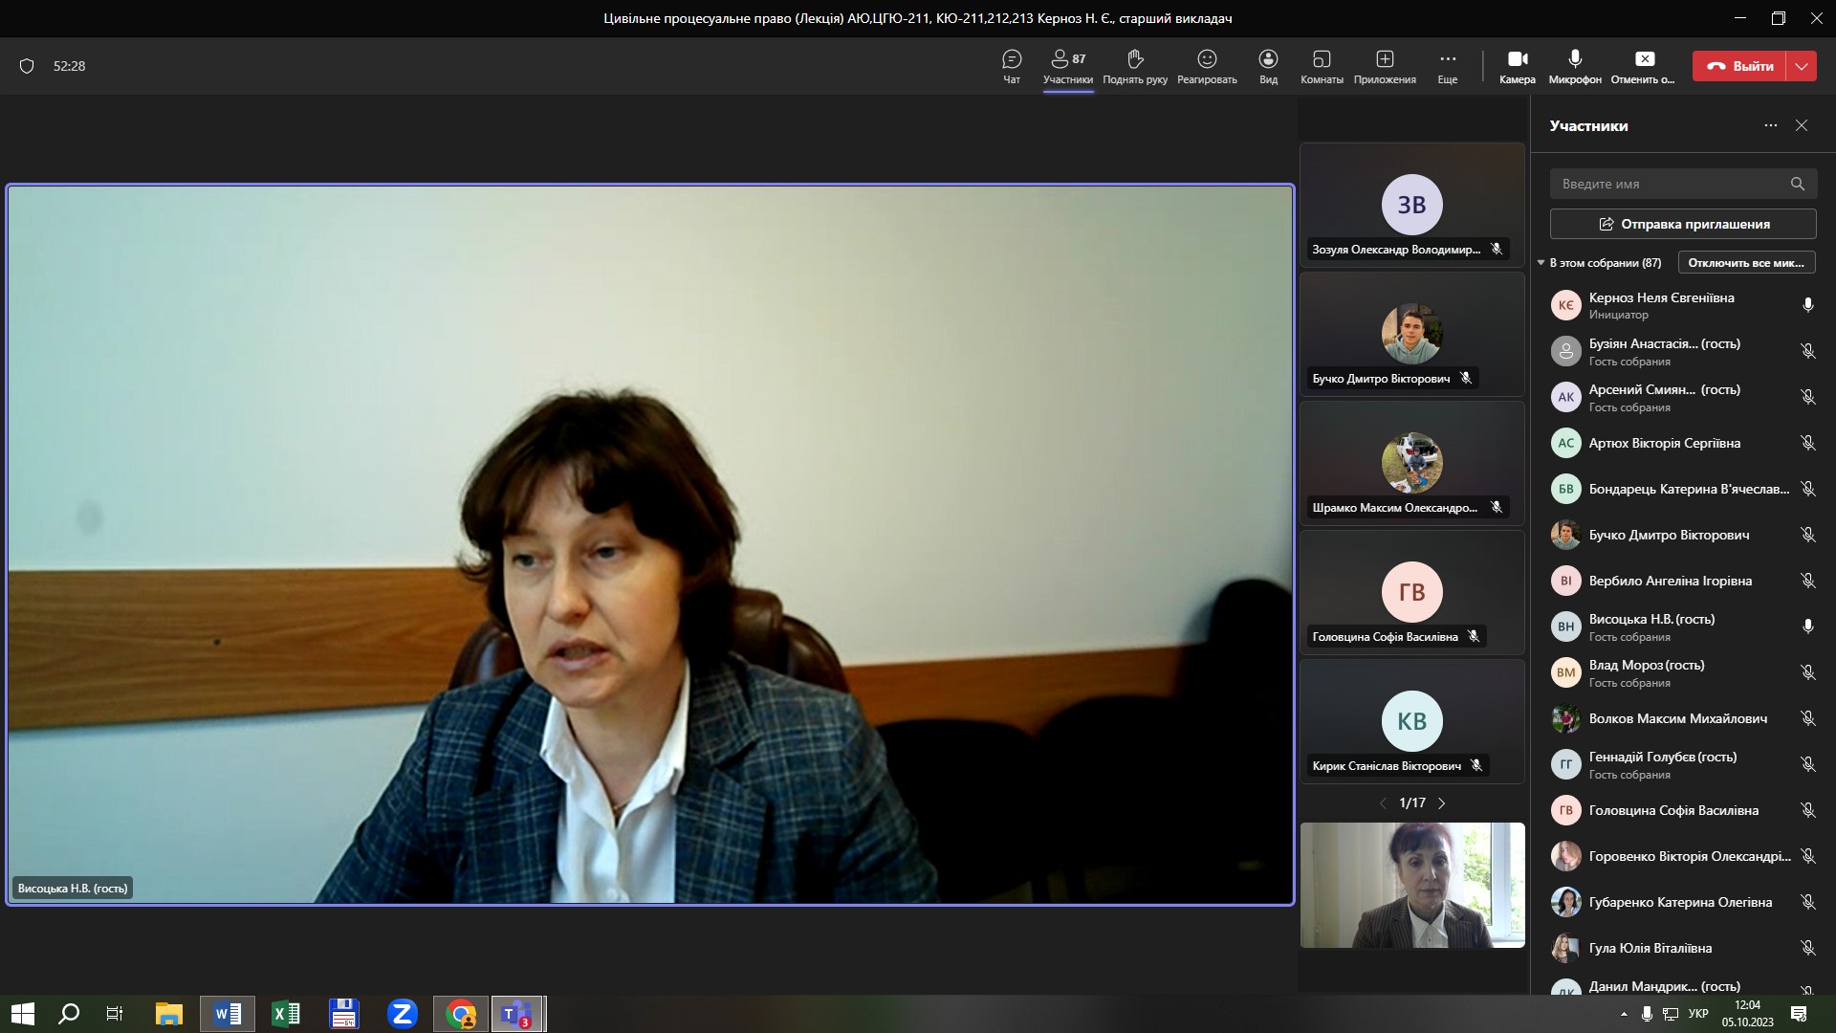Go to previous gallery page arrow
This screenshot has height=1033, width=1836.
tap(1383, 803)
